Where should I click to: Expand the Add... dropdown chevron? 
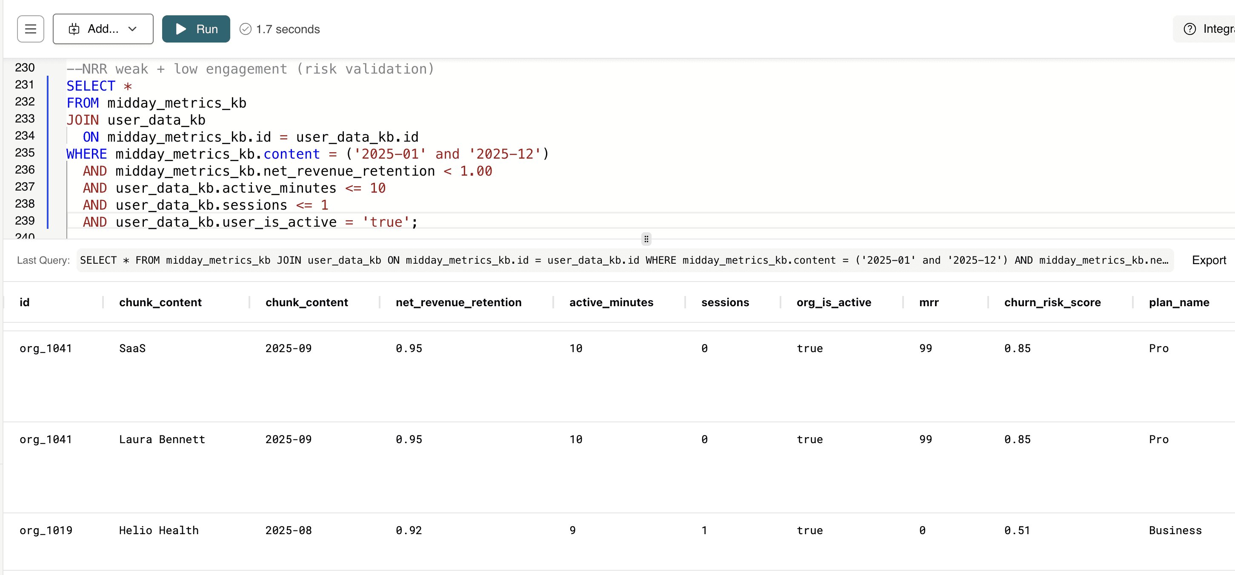133,29
